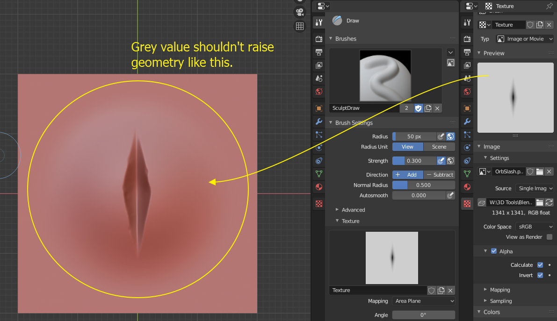
Task: Open Source Single Image dropdown
Action: [x=535, y=188]
